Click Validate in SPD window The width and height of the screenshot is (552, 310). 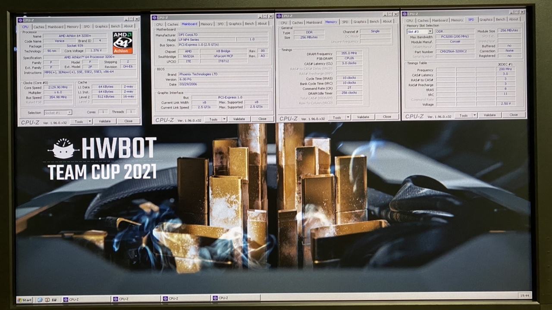[x=489, y=115]
